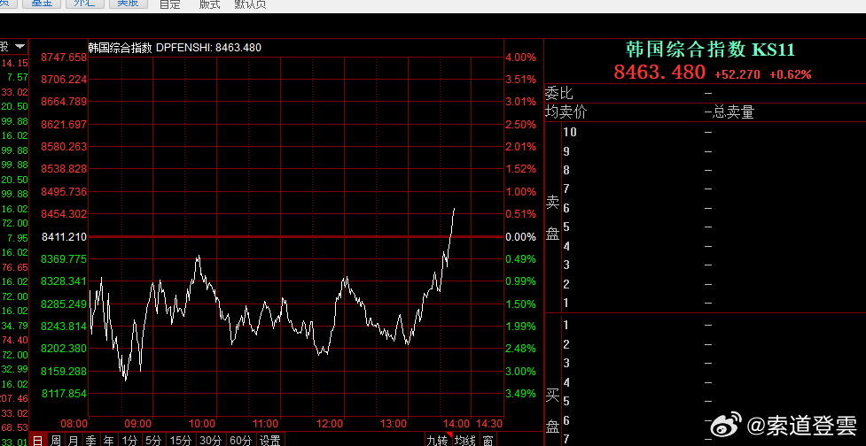This screenshot has height=446, width=866.
Task: Click the 韩国综合指数 KS11 quote panel title
Action: [710, 50]
